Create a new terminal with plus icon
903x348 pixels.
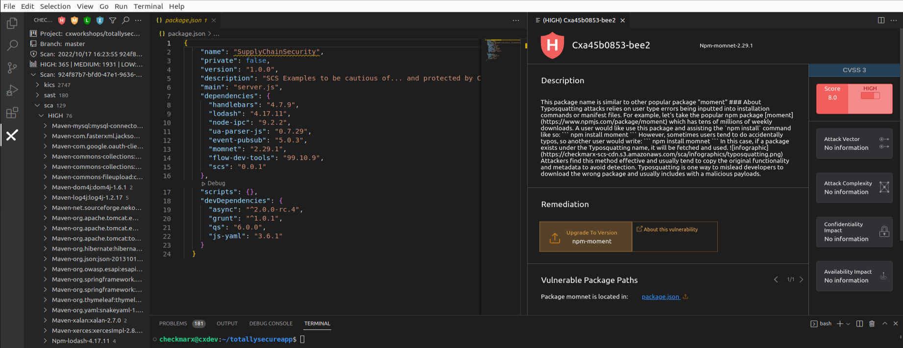tap(840, 324)
